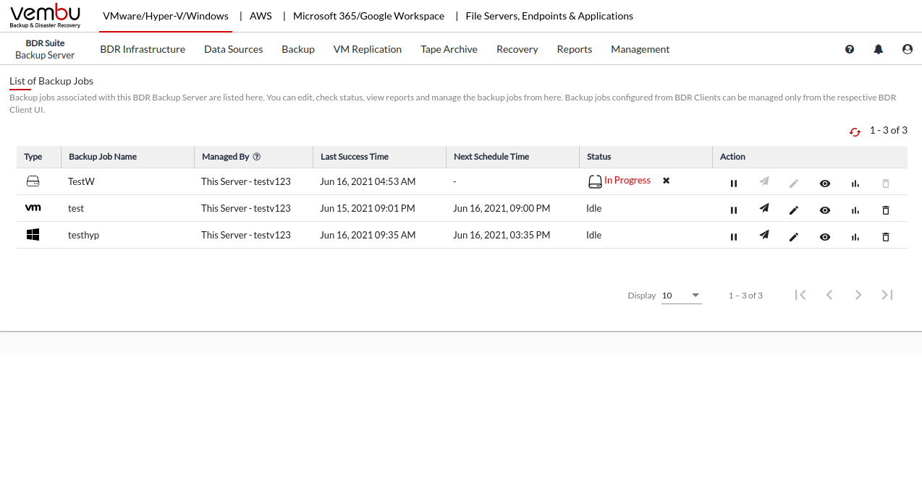The image size is (922, 482).
Task: Click the In Progress status link
Action: (627, 181)
